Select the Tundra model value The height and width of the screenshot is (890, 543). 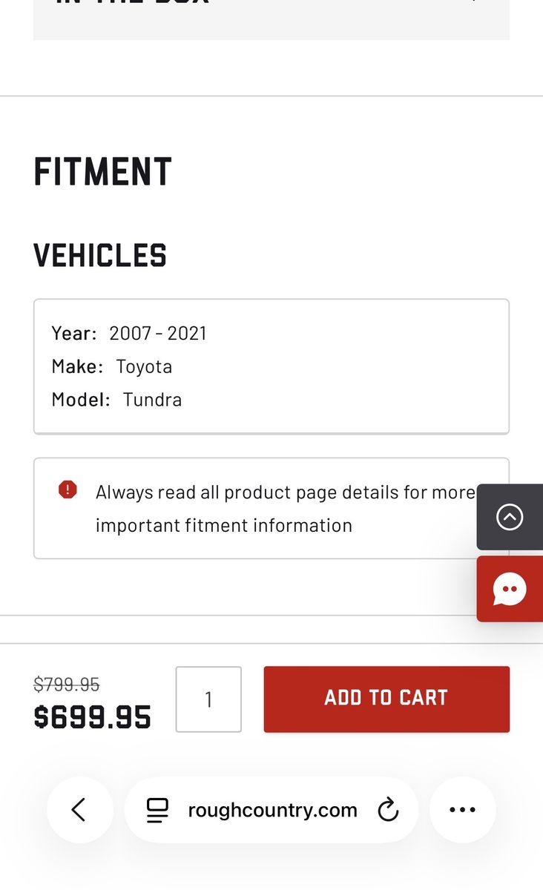click(x=152, y=400)
